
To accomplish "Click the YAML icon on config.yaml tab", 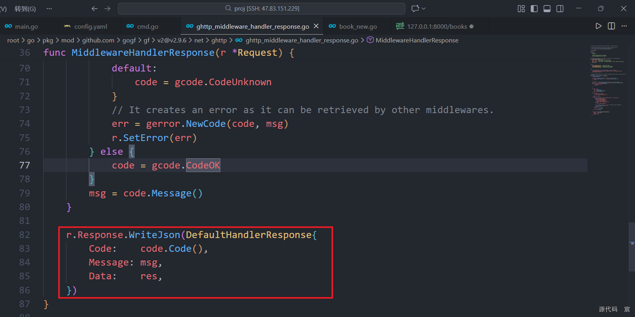I will pyautogui.click(x=68, y=26).
